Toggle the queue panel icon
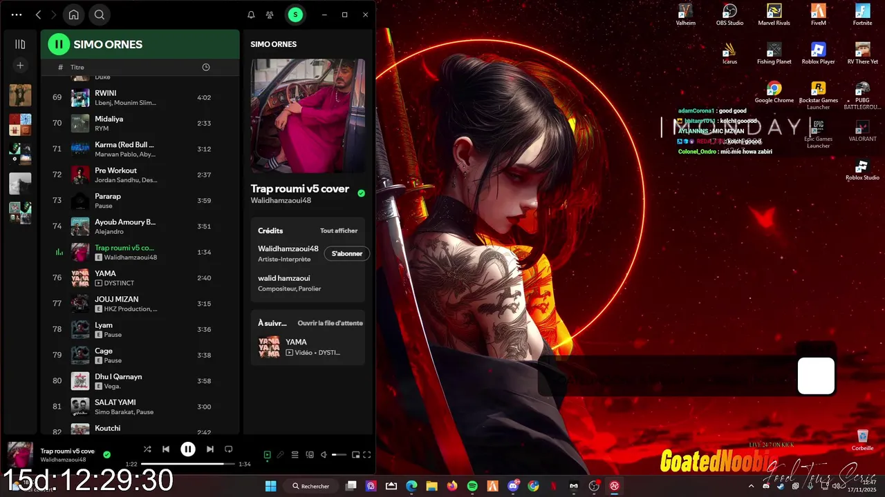 (295, 455)
